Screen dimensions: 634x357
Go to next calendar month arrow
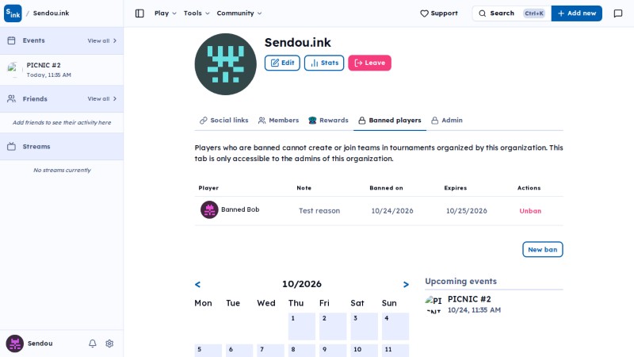pyautogui.click(x=406, y=285)
